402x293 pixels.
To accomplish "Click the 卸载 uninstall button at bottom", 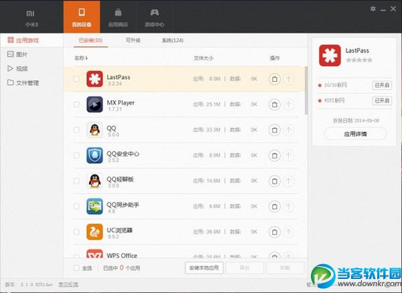I will (x=285, y=268).
